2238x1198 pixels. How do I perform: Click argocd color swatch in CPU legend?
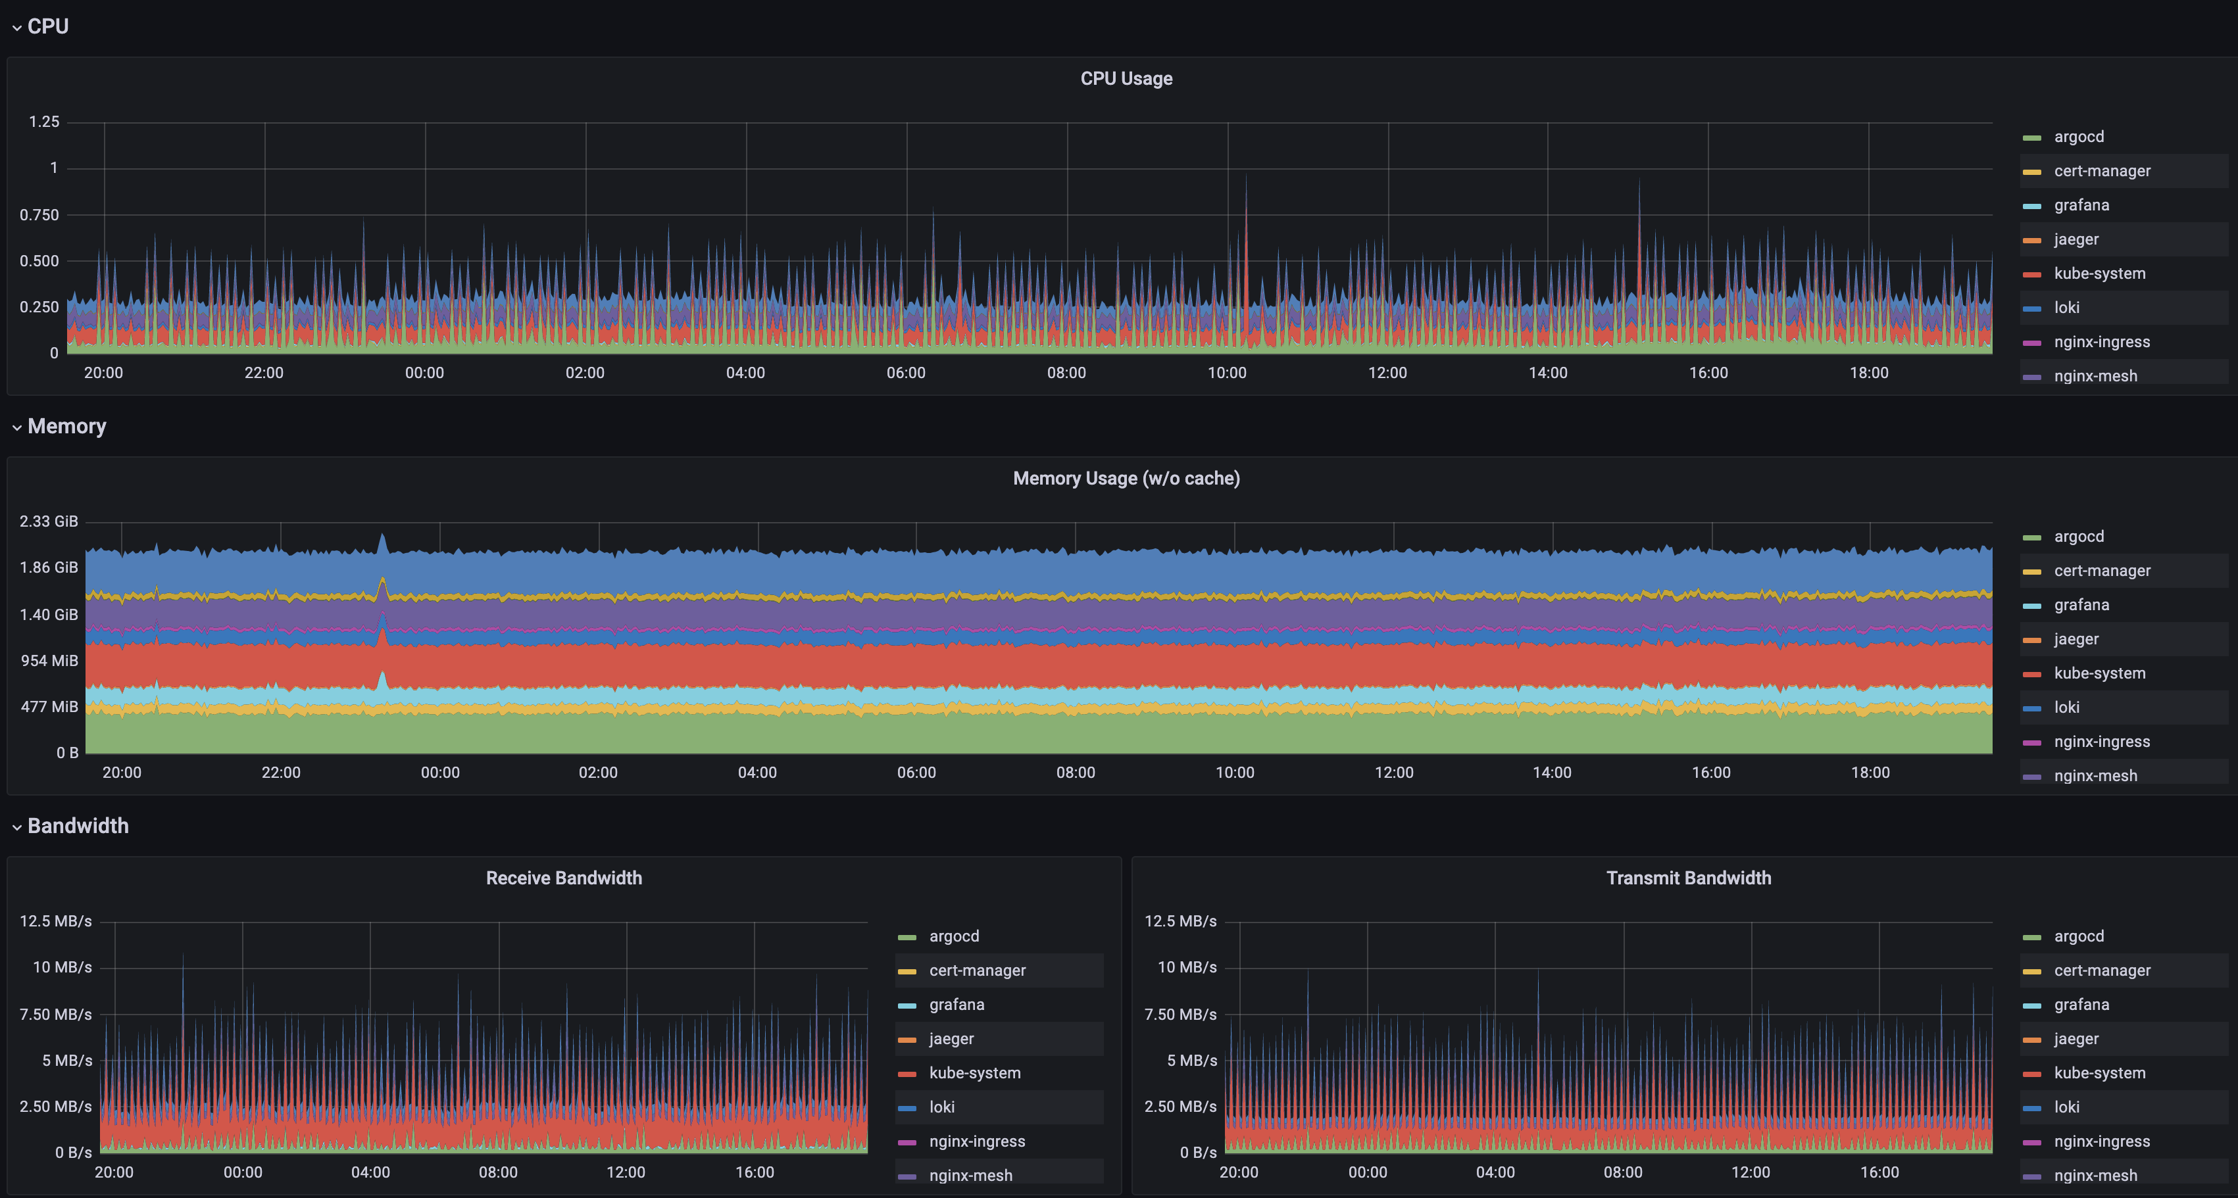click(x=2032, y=138)
